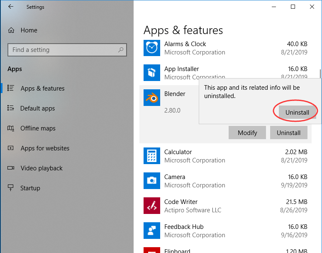The height and width of the screenshot is (253, 322).
Task: Select Feedback Hub entry text
Action: (x=184, y=227)
